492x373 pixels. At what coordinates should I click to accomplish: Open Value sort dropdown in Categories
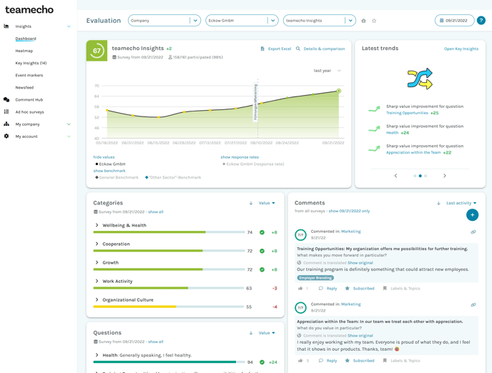click(x=267, y=203)
